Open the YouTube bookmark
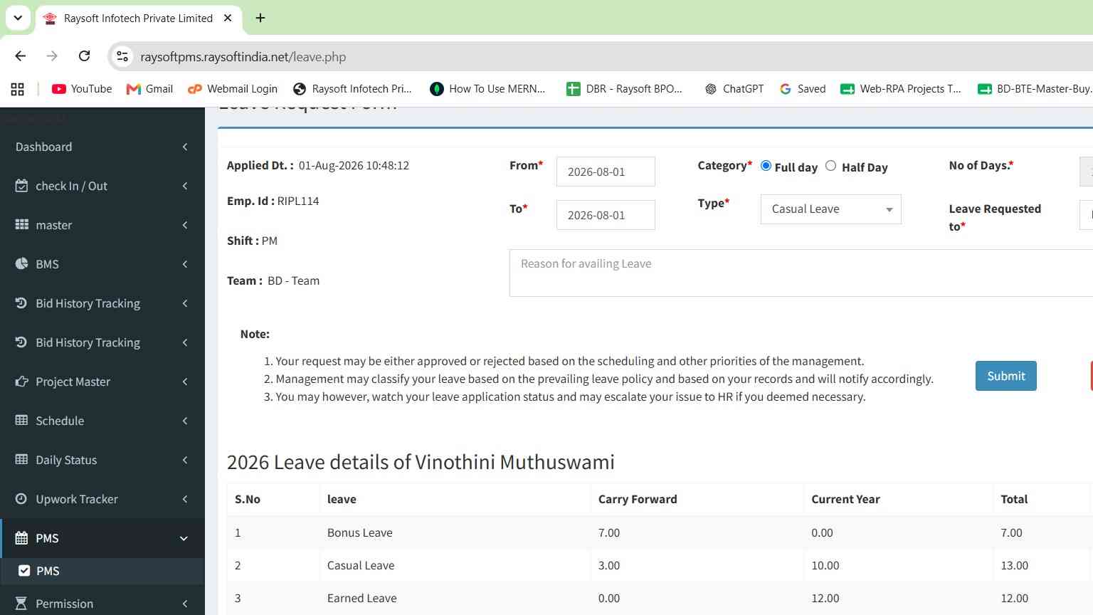This screenshot has width=1093, height=615. point(82,89)
